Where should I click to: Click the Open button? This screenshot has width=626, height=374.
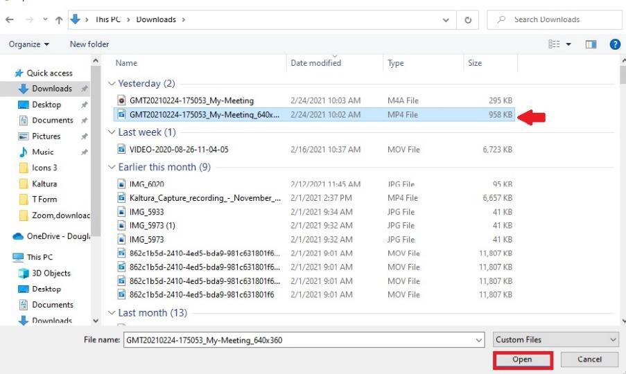[522, 359]
